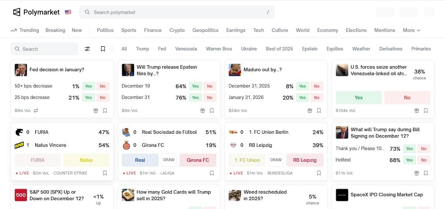The width and height of the screenshot is (445, 209).
Task: Click gift icon on Venezuela oil ship card
Action: tap(416, 110)
